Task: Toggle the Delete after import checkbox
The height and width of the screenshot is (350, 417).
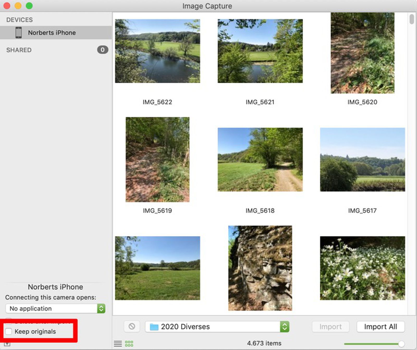Action: [9, 322]
